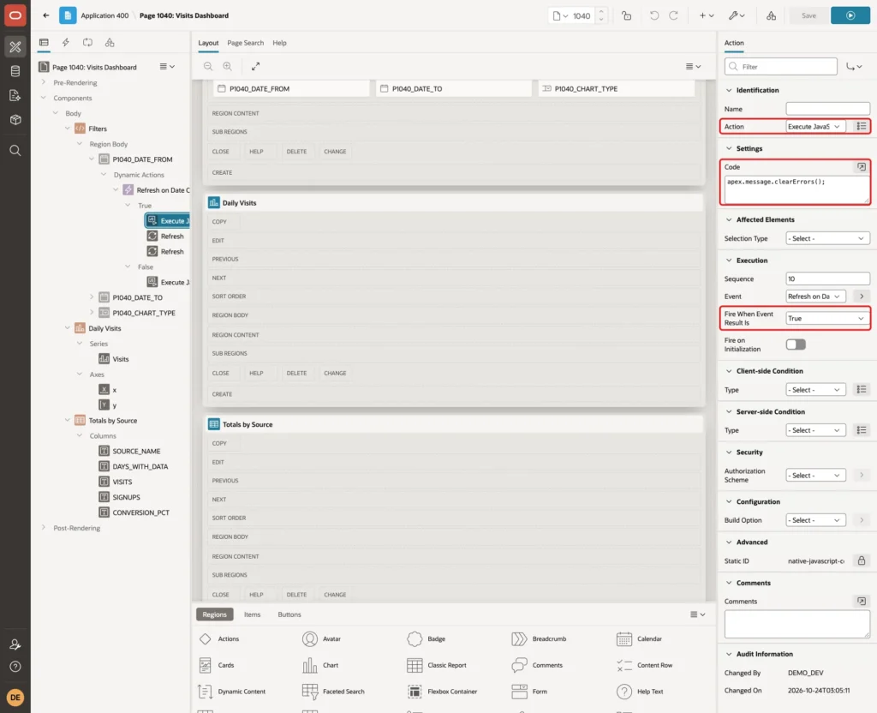
Task: Open the Selection Type dropdown
Action: coord(827,238)
